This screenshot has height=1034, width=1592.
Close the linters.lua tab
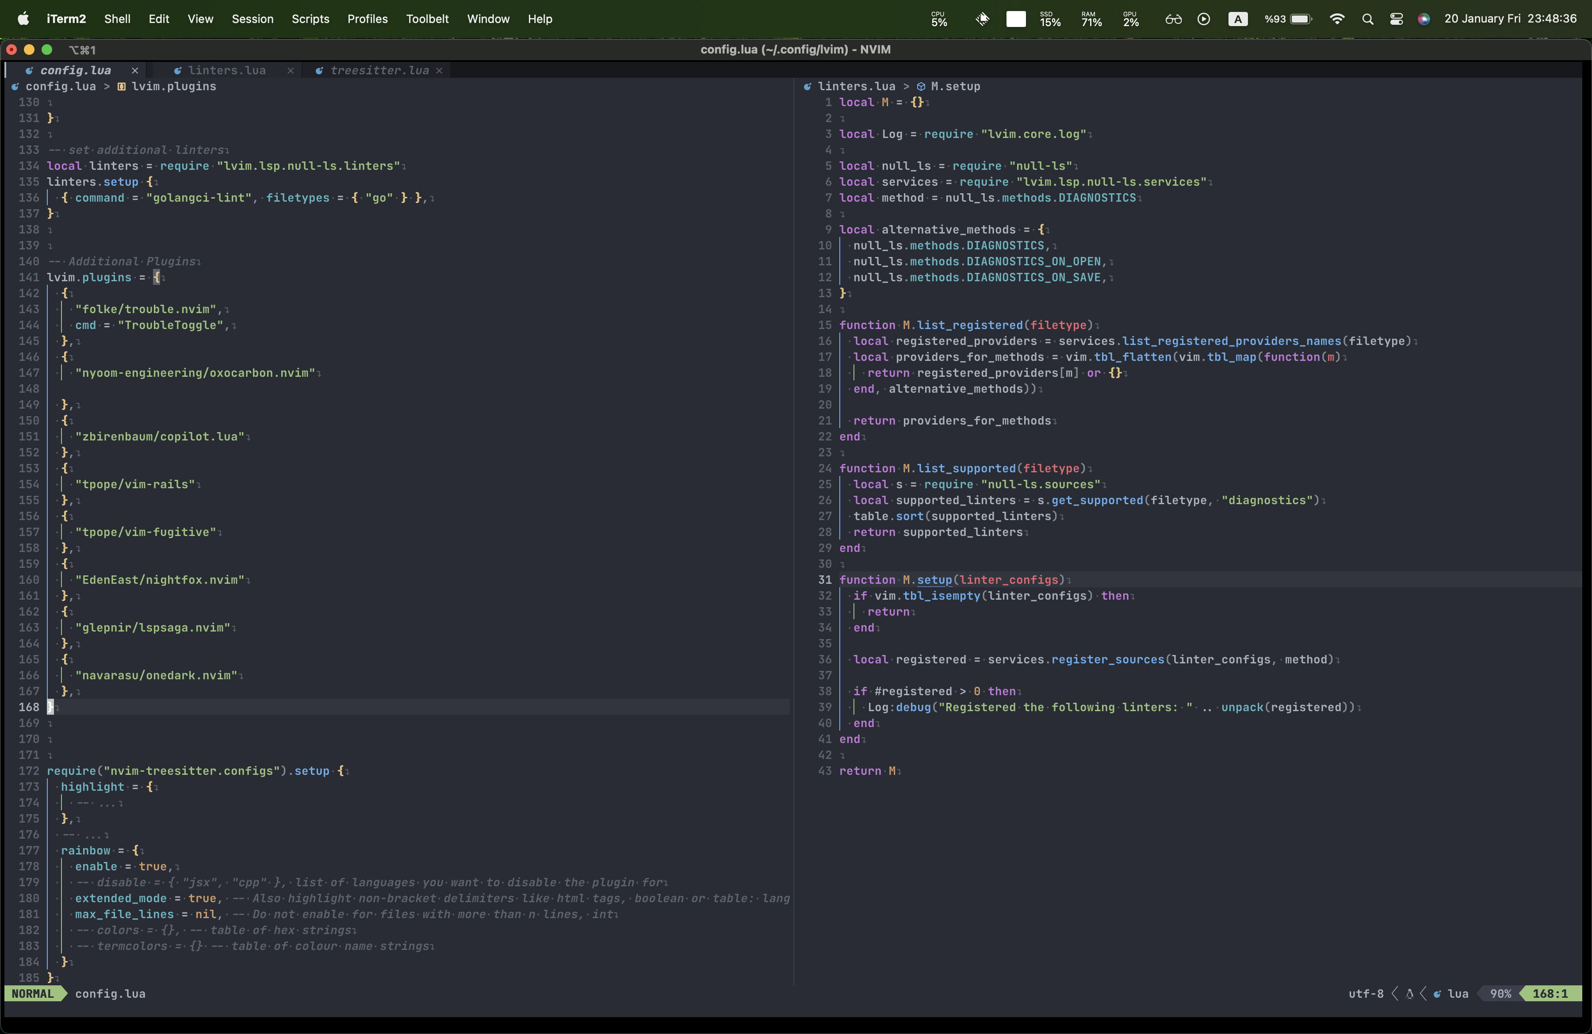click(290, 70)
